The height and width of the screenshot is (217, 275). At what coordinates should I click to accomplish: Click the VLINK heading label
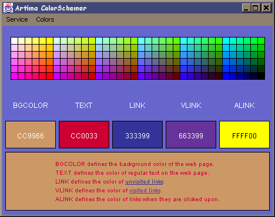click(x=191, y=106)
